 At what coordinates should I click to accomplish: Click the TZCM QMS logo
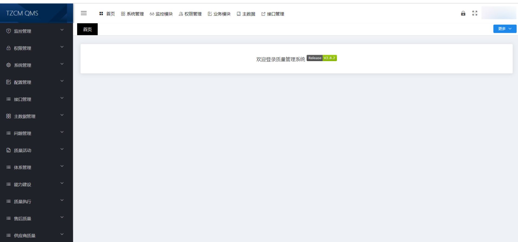pos(22,13)
